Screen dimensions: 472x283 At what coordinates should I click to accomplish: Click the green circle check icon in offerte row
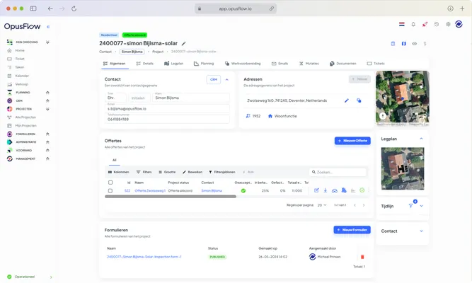point(362,190)
